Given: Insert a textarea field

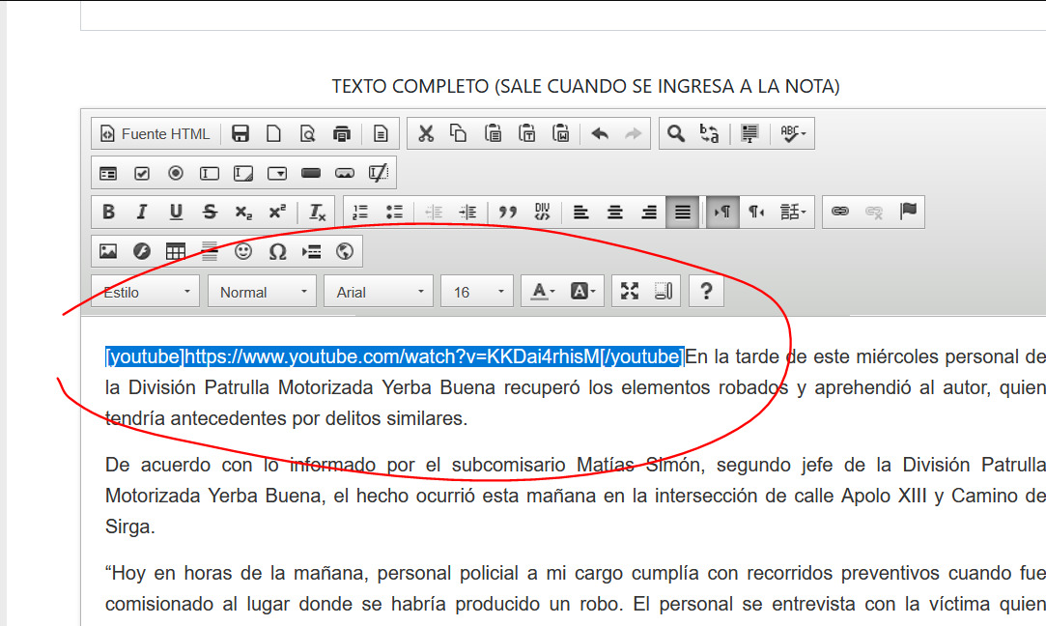Looking at the screenshot, I should pos(243,174).
